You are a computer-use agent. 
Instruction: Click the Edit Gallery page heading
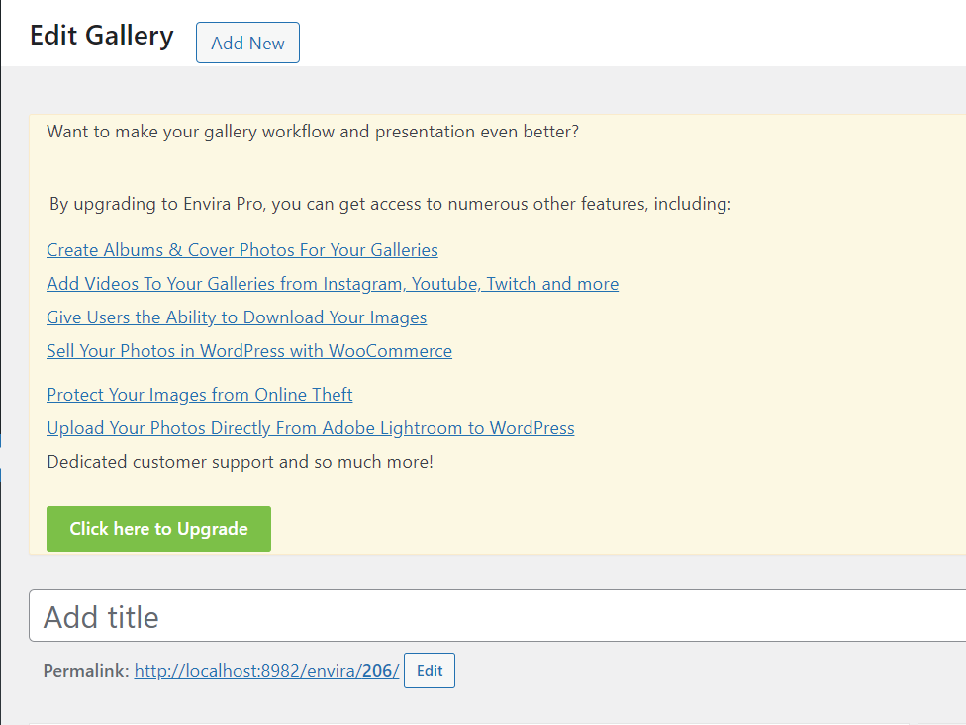pos(102,36)
